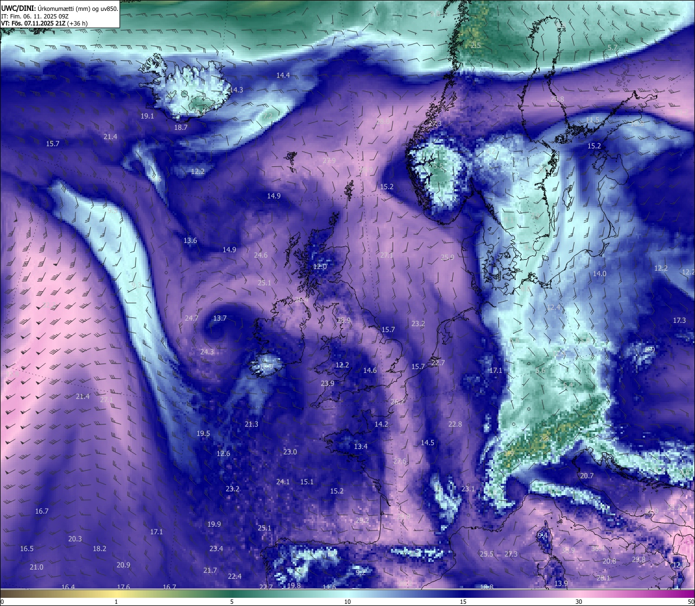Screen dimensions: 695x606
Task: Click the 5.7 value in the upper right
Action: coord(612,47)
